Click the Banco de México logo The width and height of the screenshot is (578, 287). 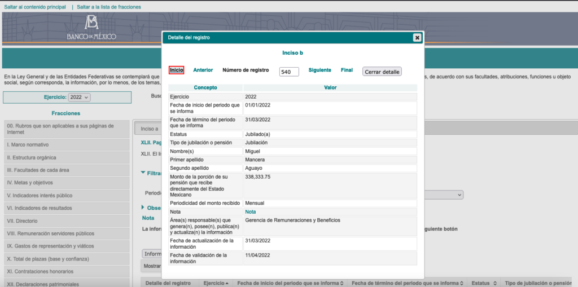point(91,28)
